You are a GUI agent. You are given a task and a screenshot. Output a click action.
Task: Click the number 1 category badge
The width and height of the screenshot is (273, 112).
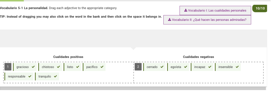8,67
